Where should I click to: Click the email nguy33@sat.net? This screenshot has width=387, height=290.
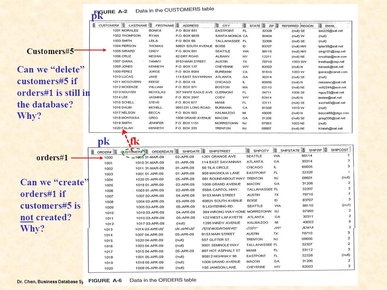pos(331,93)
